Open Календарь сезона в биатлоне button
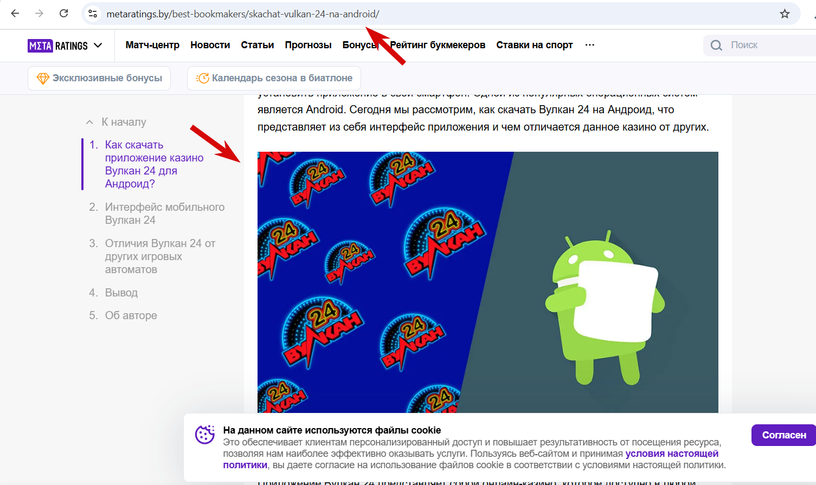This screenshot has width=816, height=485. 274,78
